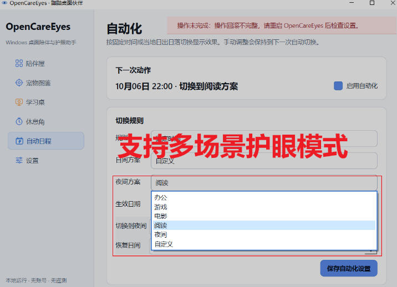
Task: Click the 生效日期 label
Action: tap(128, 204)
